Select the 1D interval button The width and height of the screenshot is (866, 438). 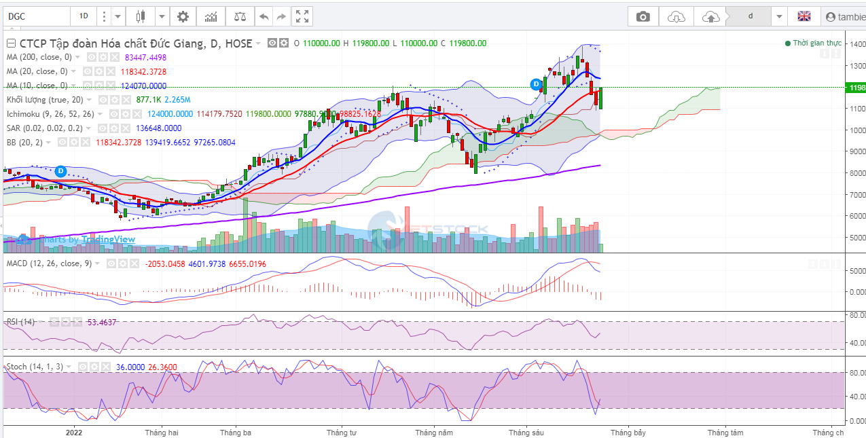click(x=84, y=16)
